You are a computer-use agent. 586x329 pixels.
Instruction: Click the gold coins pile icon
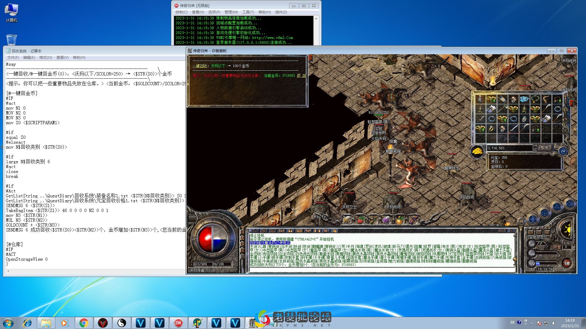point(477,151)
